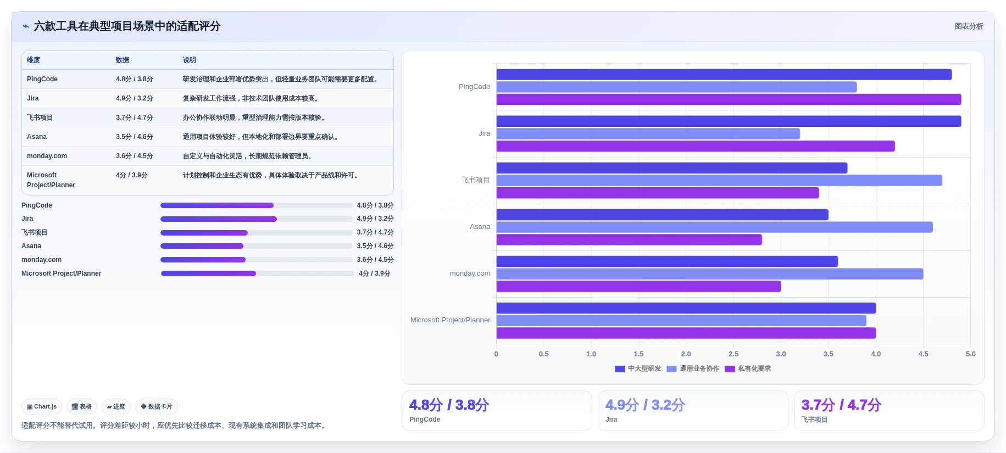1006x453 pixels.
Task: Open the 飞书项目 3.7分 / 4.7分 data card
Action: coord(889,411)
